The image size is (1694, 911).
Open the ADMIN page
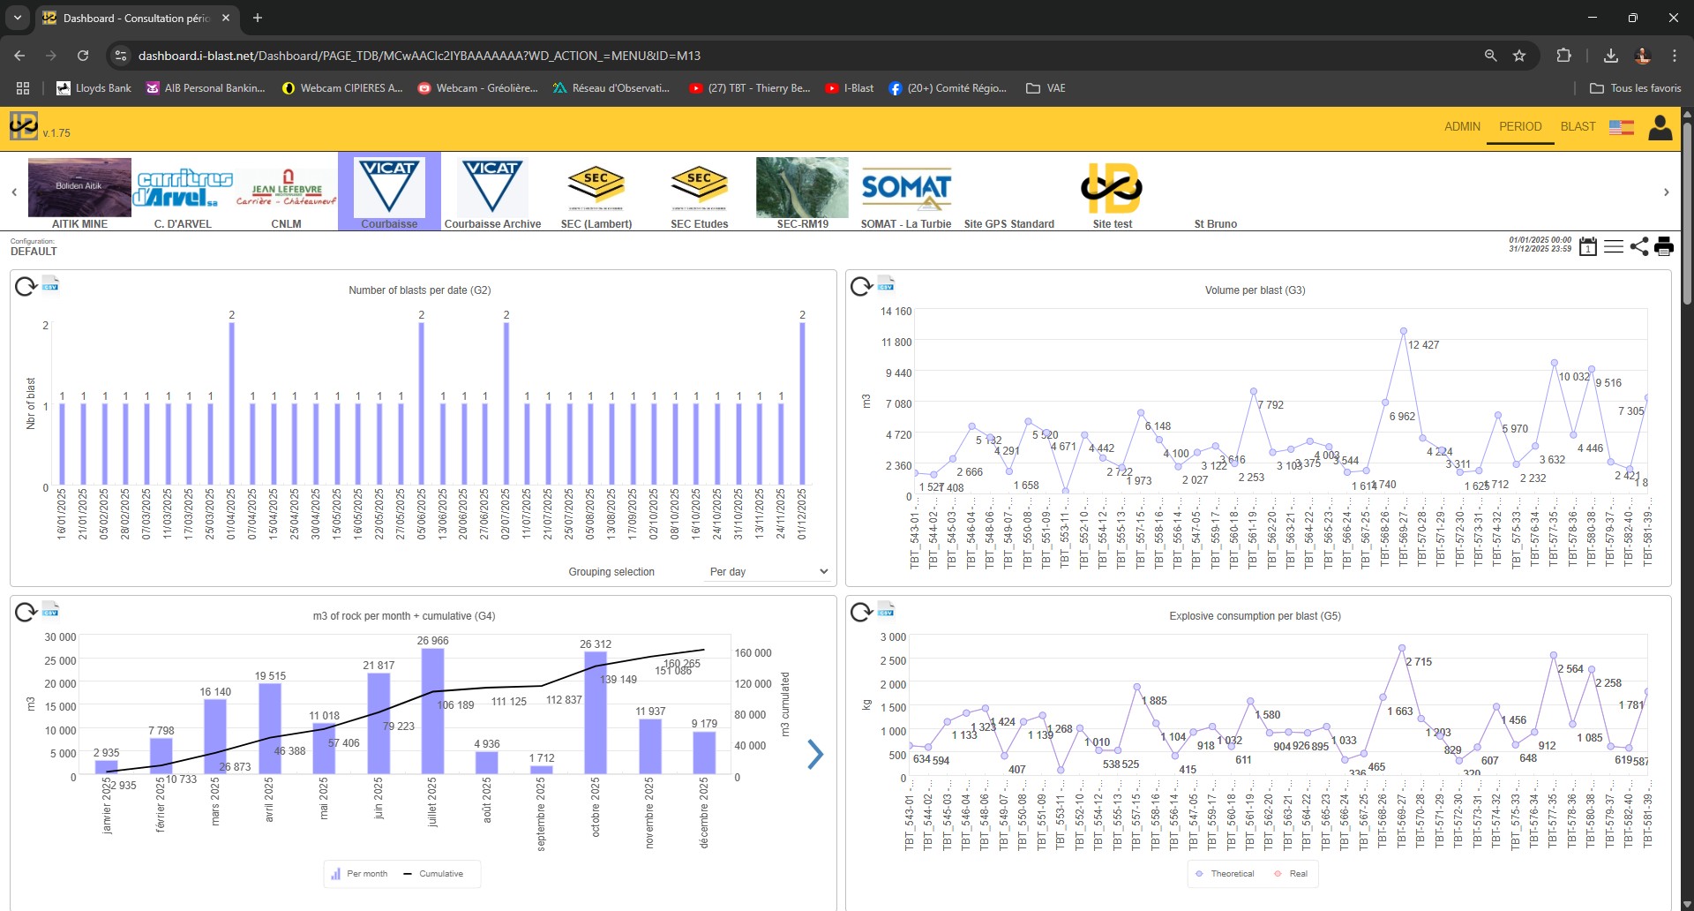click(x=1462, y=126)
